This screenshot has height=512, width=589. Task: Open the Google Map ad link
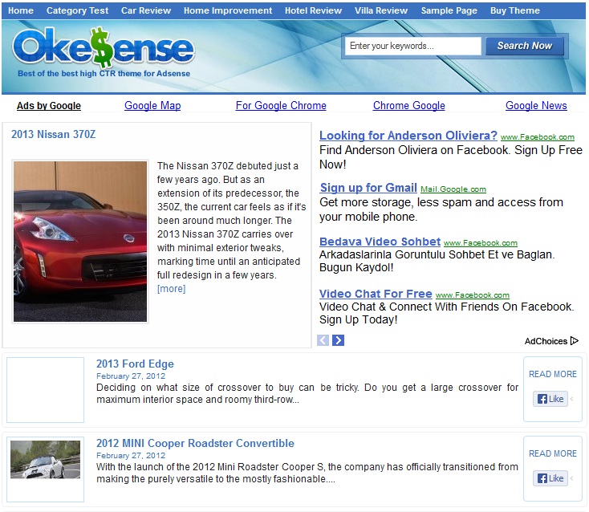[x=152, y=106]
